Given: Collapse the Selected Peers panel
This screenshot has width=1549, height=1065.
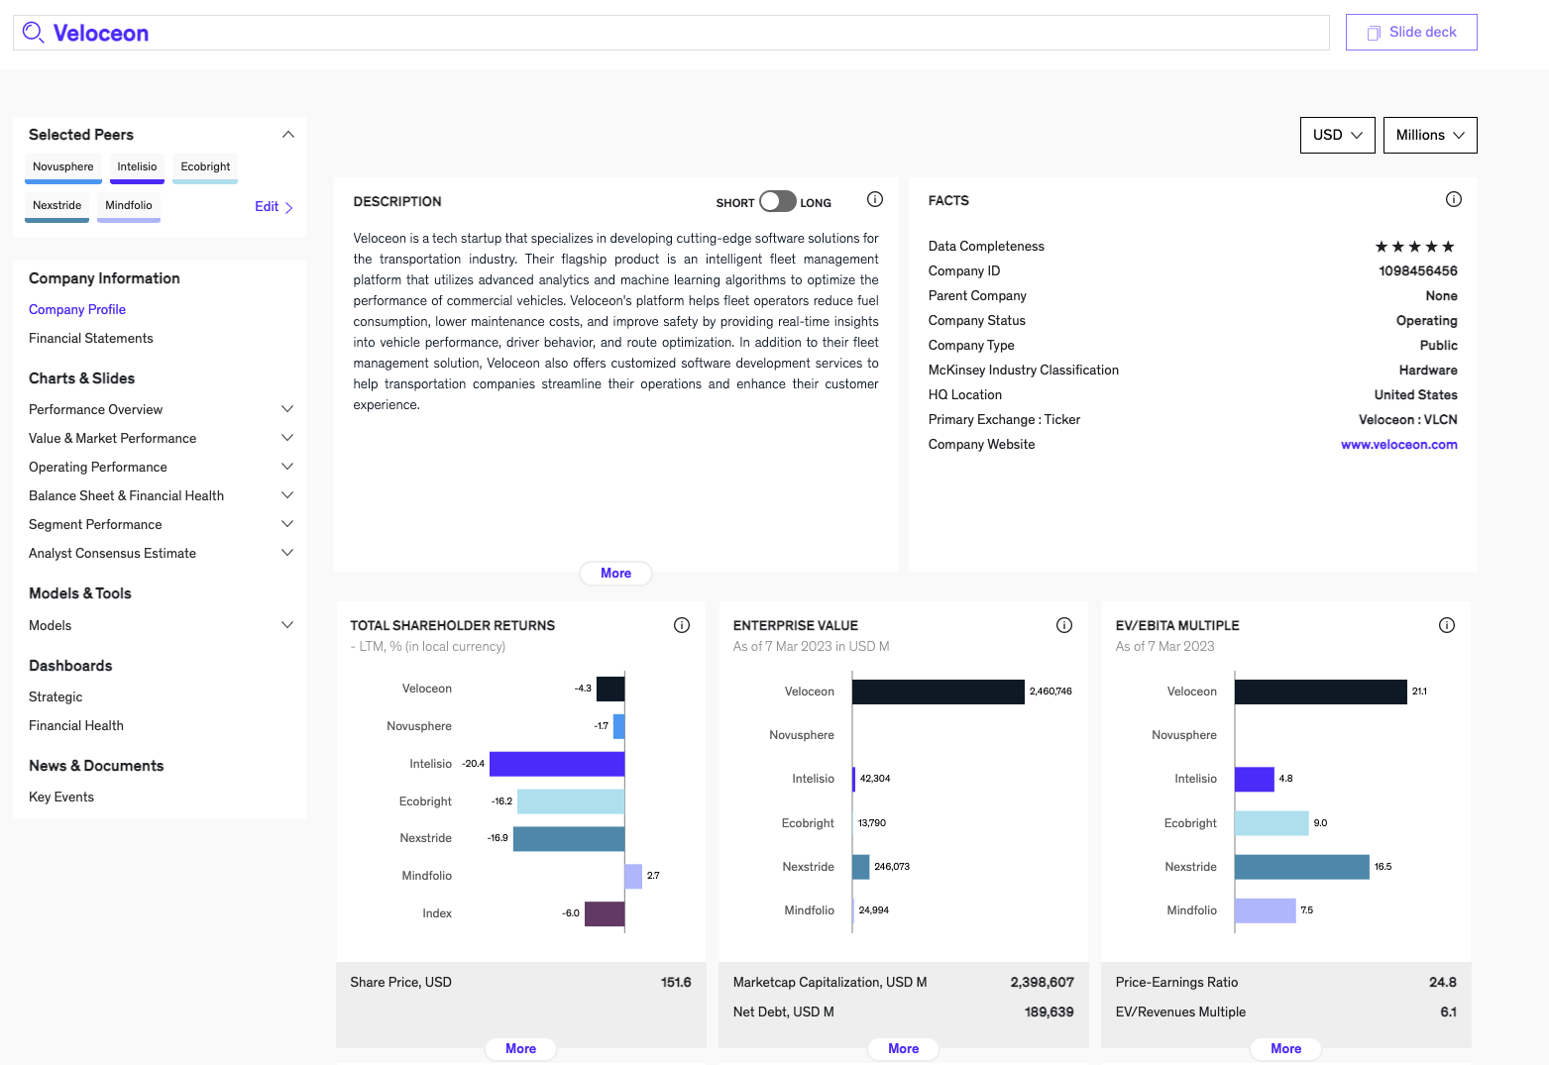Looking at the screenshot, I should coord(287,134).
